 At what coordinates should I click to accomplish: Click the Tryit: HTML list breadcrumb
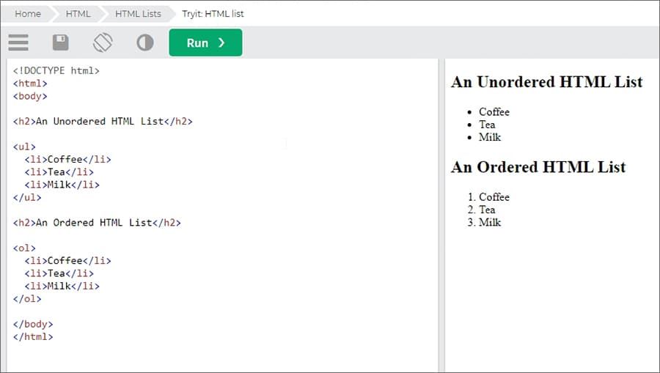(x=213, y=14)
